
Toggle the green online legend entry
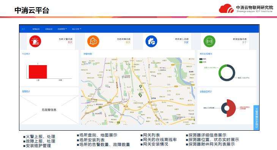(x=203, y=62)
